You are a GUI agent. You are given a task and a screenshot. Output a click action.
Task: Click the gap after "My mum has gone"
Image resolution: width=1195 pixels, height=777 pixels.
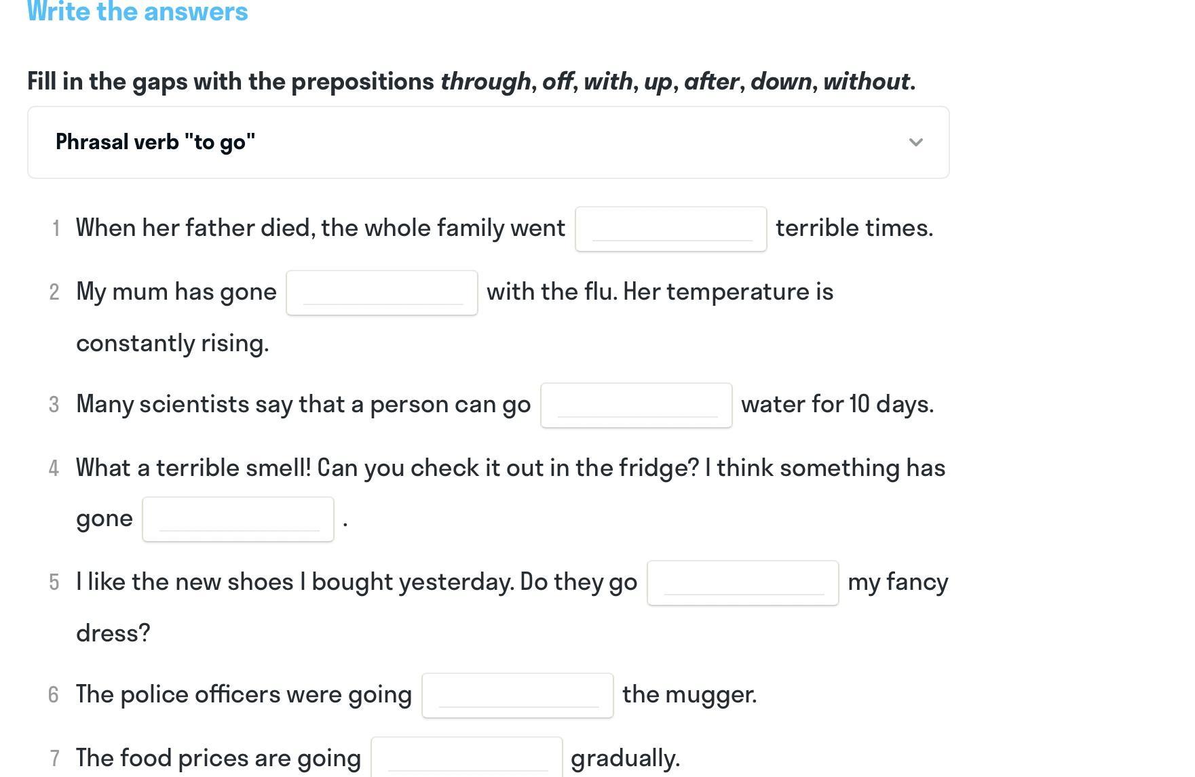(x=382, y=293)
